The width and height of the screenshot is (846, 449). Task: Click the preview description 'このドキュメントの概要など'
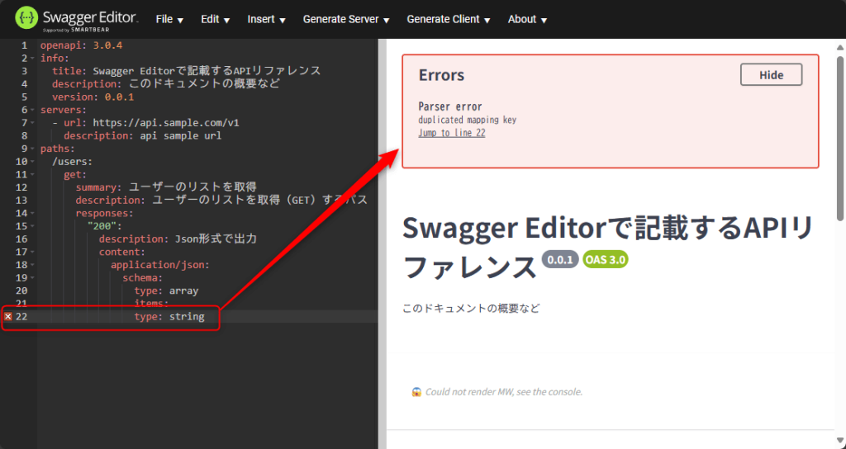(x=471, y=309)
